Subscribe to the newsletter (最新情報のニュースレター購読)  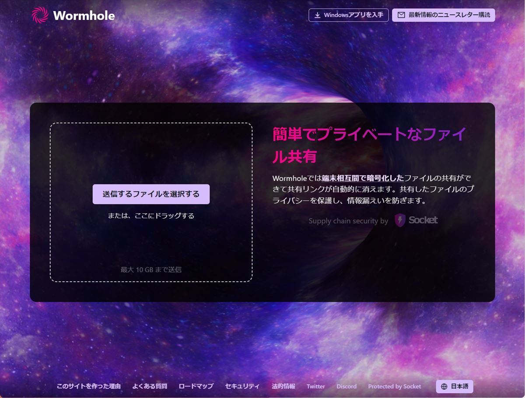[444, 15]
